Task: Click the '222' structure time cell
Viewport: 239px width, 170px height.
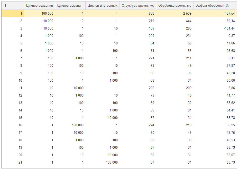Action: coord(138,88)
